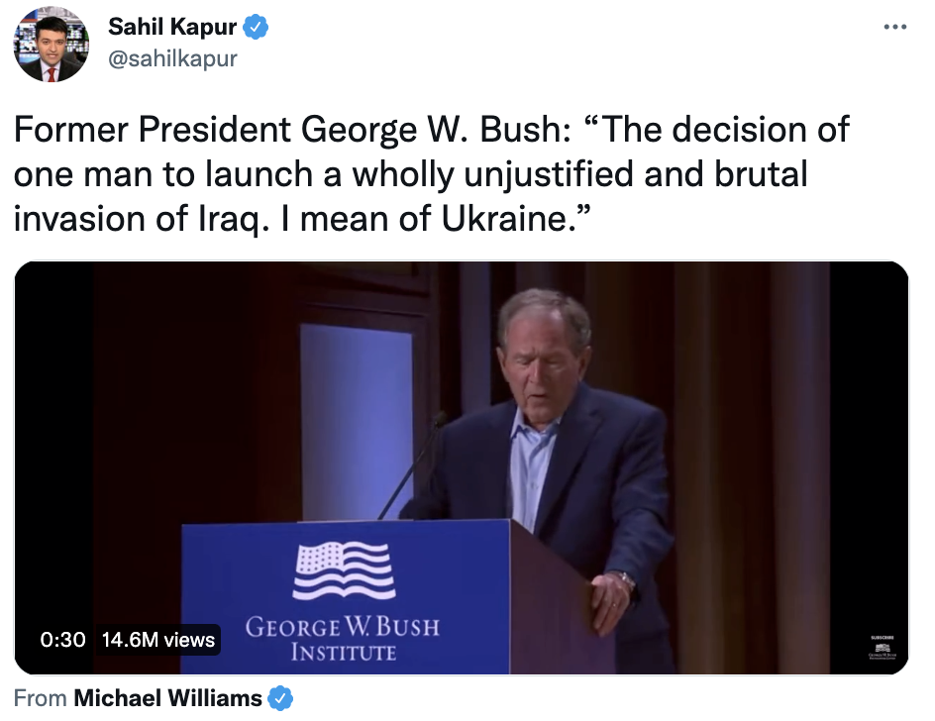Click the "From" label under the video
Screen dimensions: 935x721
point(41,698)
